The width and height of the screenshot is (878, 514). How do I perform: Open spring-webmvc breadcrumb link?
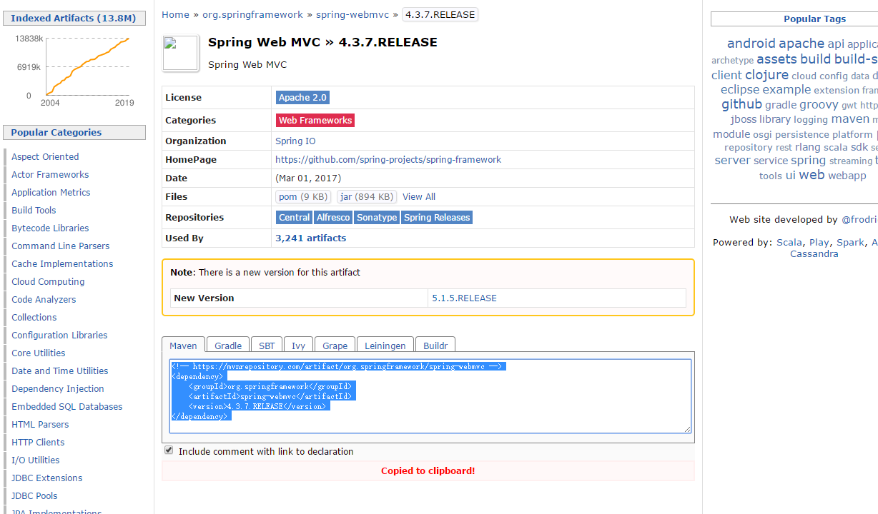pyautogui.click(x=352, y=14)
